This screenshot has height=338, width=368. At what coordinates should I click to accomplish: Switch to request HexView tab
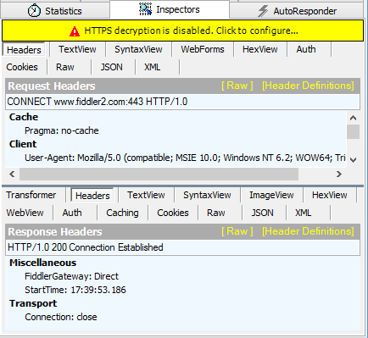tap(260, 49)
